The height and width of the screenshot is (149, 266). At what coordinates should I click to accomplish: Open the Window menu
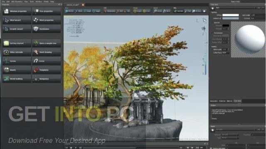click(39, 2)
